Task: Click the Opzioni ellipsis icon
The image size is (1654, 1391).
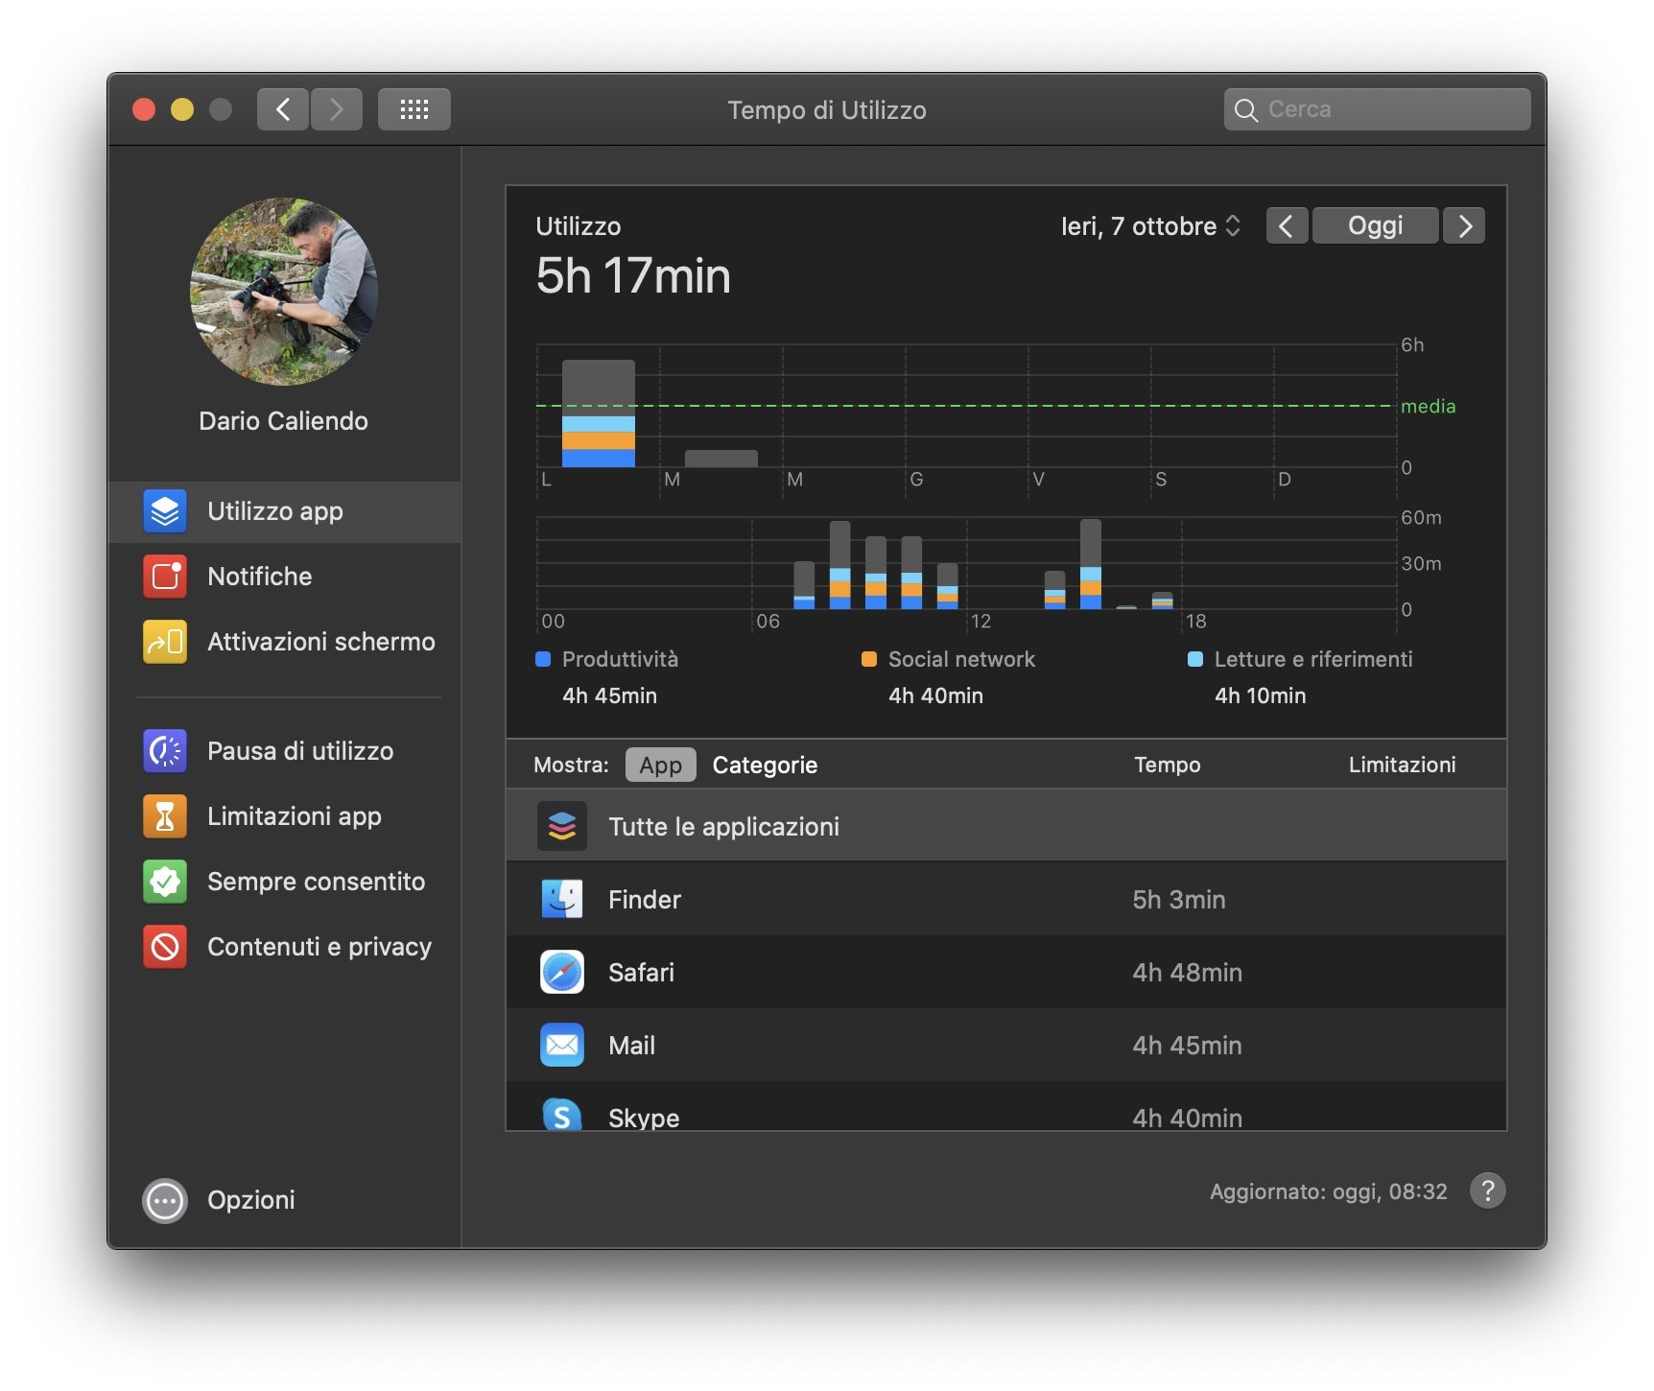Action: tap(165, 1200)
